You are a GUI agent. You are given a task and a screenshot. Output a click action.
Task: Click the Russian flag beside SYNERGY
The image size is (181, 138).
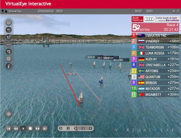tap(141, 41)
